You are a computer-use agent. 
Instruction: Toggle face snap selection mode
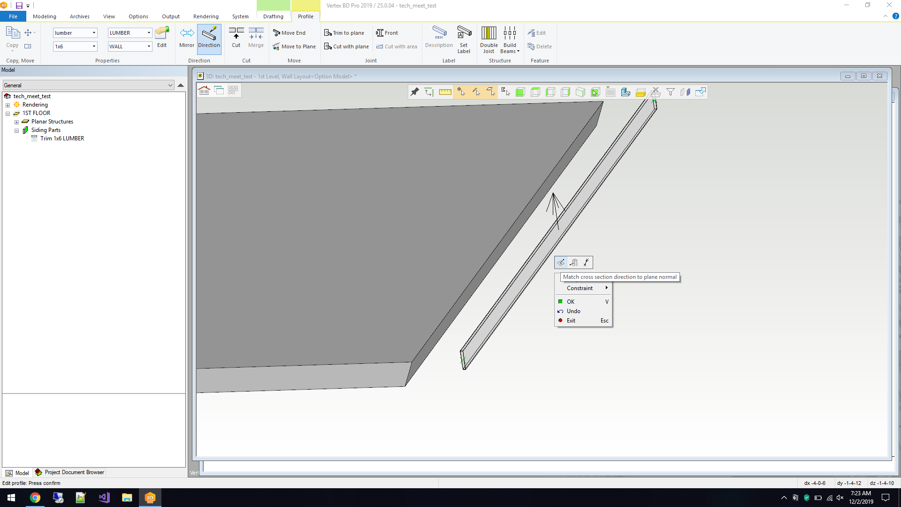[x=490, y=92]
